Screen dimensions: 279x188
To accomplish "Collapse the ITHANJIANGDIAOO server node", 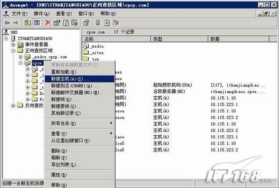I will click(6, 39).
